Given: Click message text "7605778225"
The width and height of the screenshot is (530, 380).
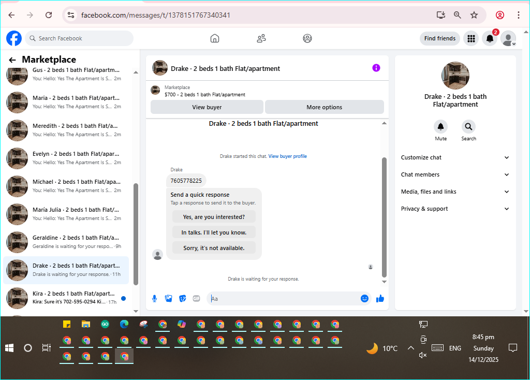Looking at the screenshot, I should click(x=186, y=181).
